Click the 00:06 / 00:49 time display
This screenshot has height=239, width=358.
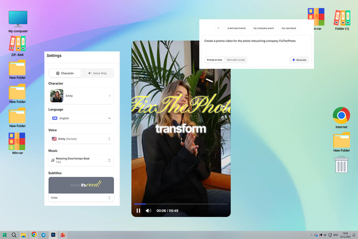tap(167, 211)
